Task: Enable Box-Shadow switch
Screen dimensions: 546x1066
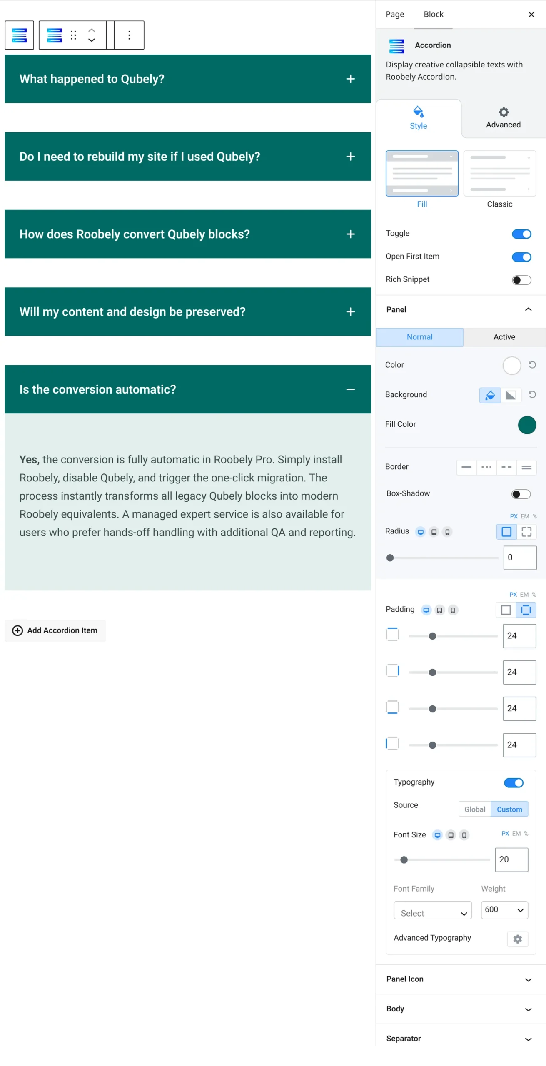Action: coord(521,494)
